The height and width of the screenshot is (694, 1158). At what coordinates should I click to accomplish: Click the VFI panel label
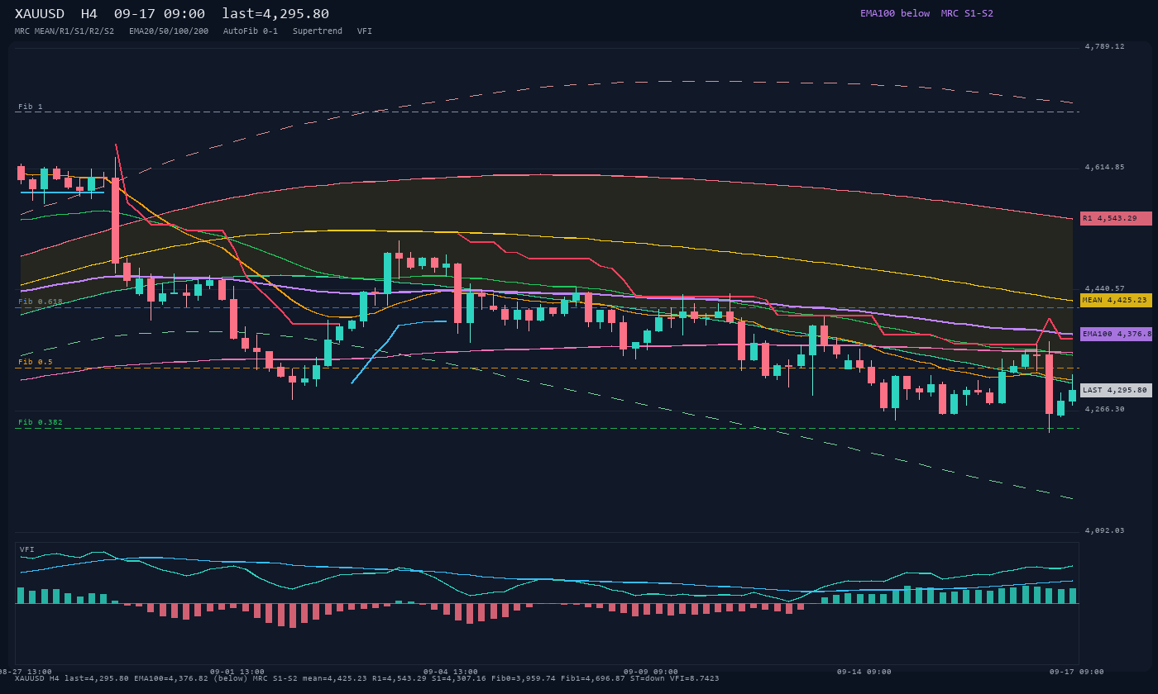coord(27,549)
